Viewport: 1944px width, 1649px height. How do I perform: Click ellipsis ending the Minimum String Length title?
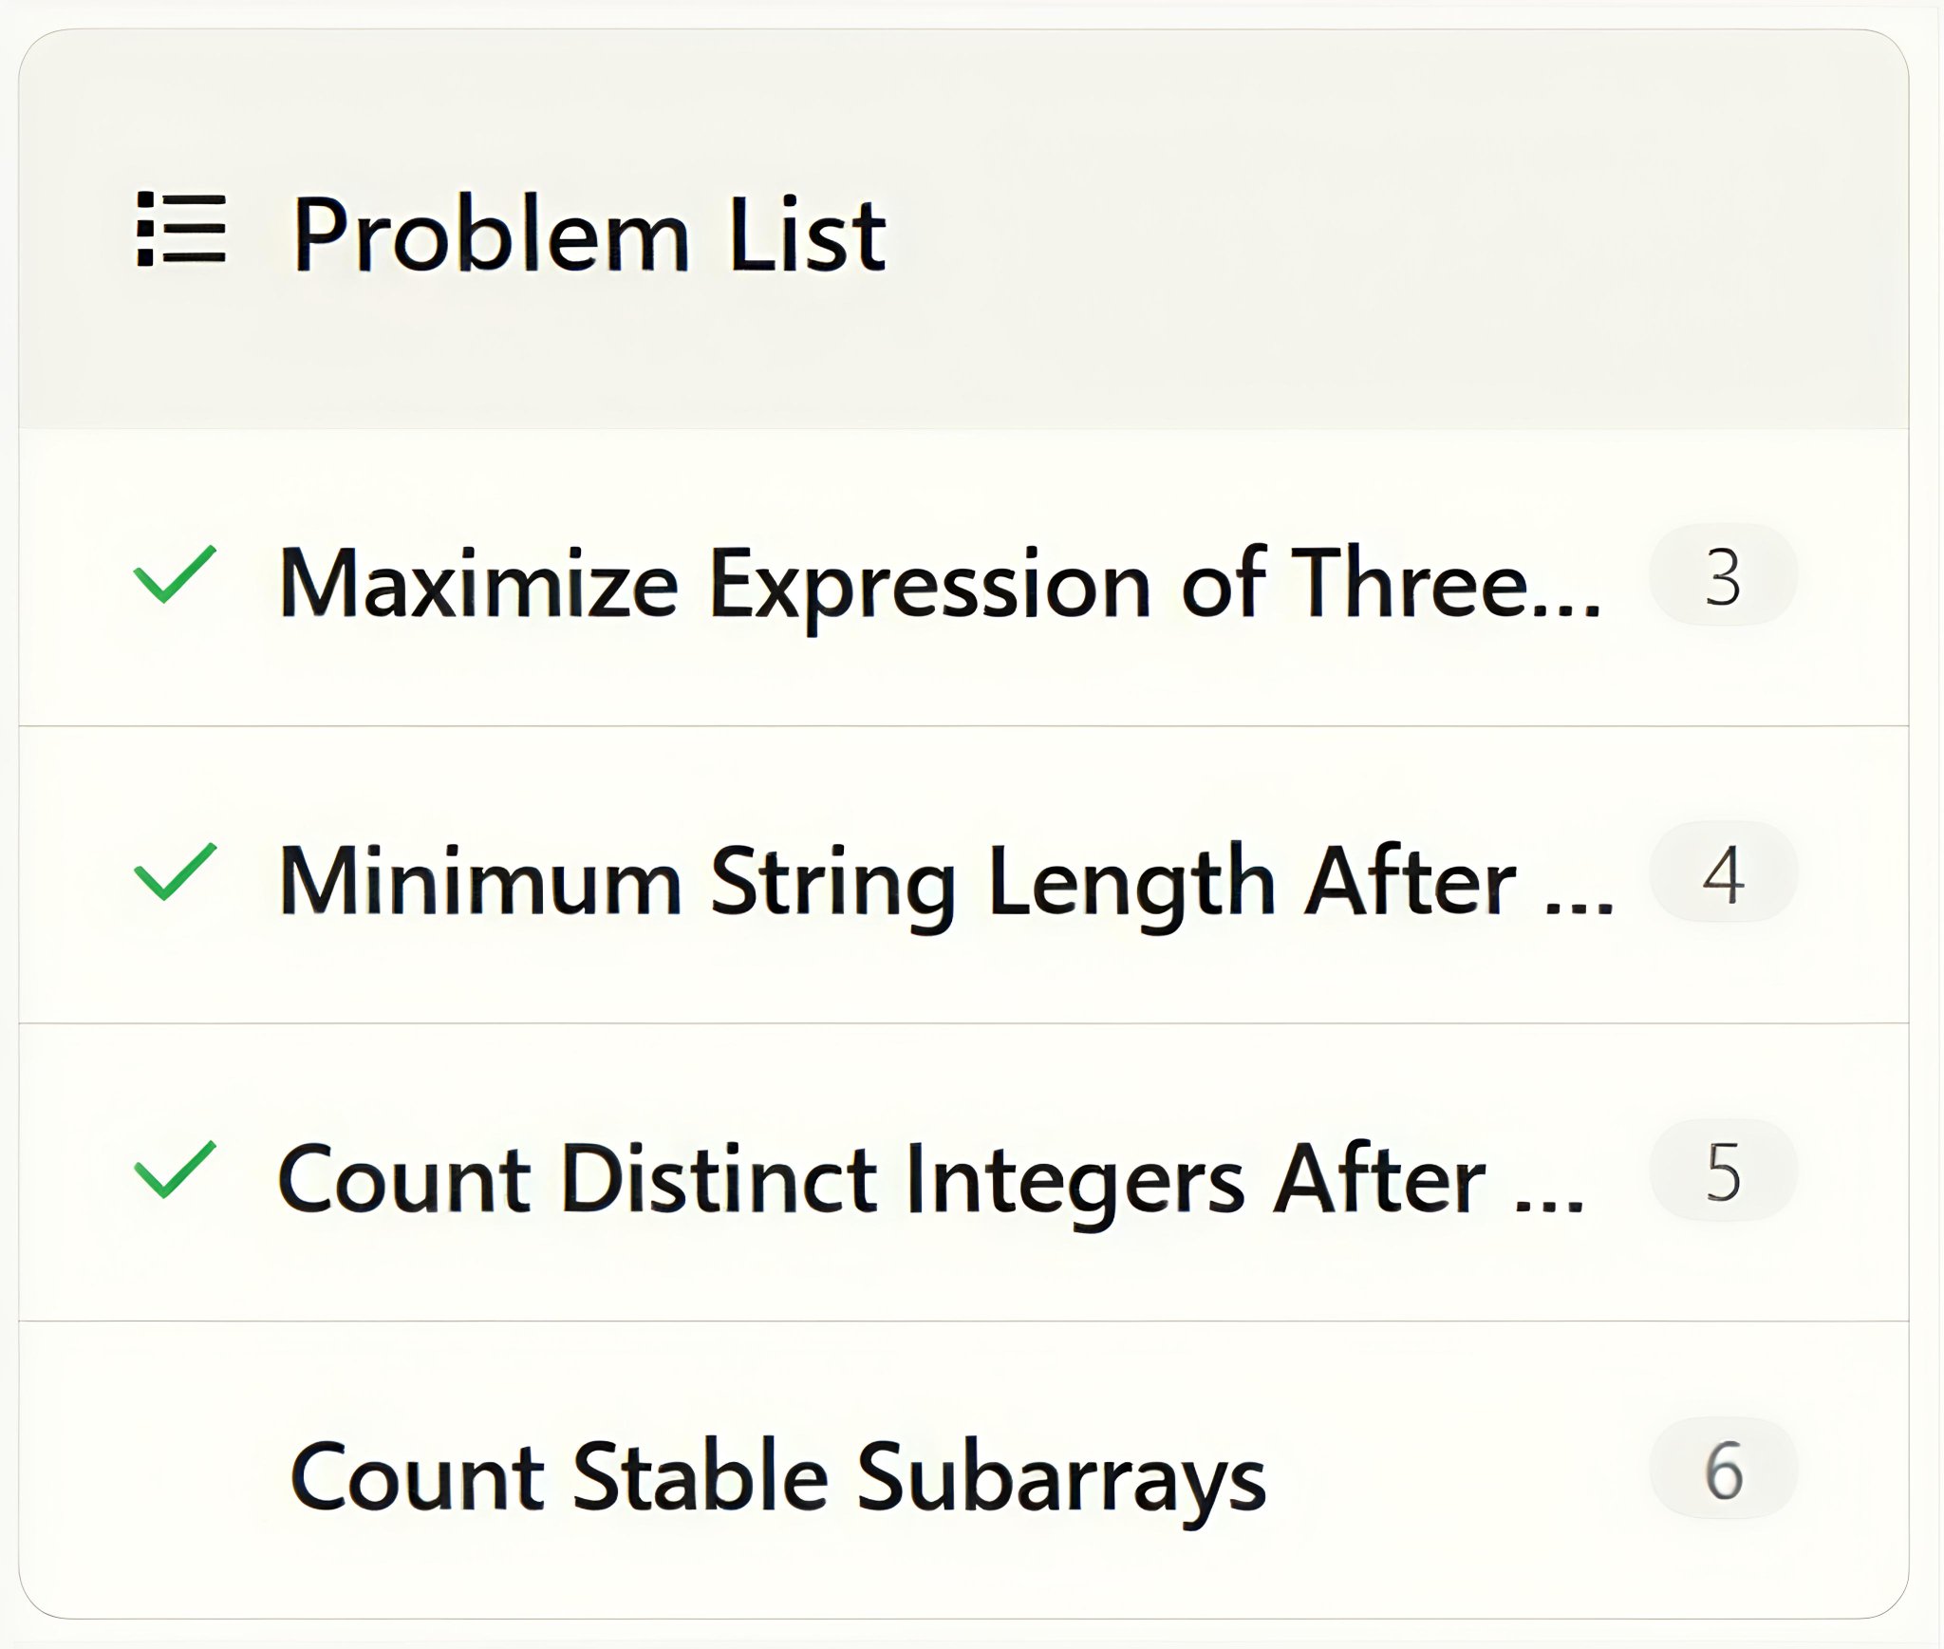1579,907
